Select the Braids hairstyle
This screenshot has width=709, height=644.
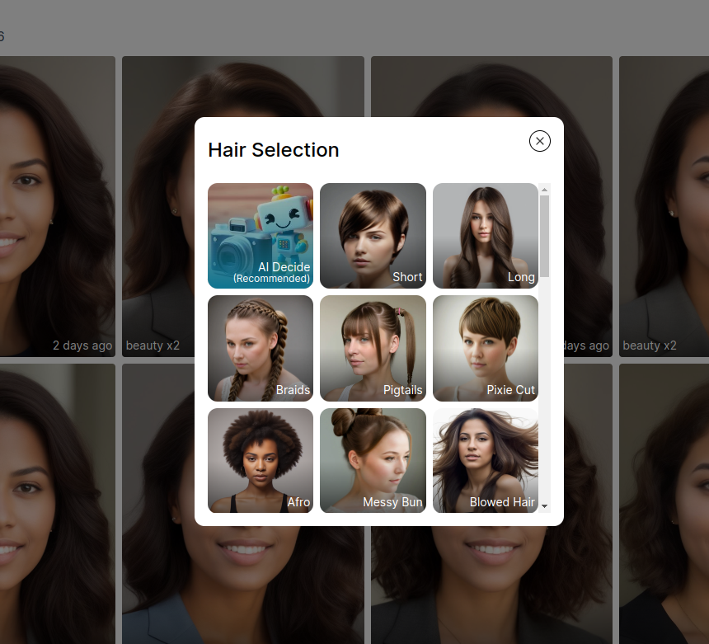point(261,348)
